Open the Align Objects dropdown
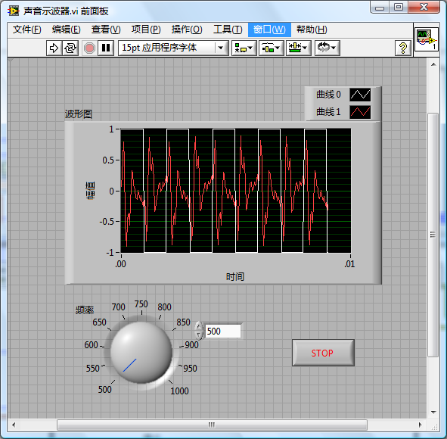The image size is (447, 439). 244,48
